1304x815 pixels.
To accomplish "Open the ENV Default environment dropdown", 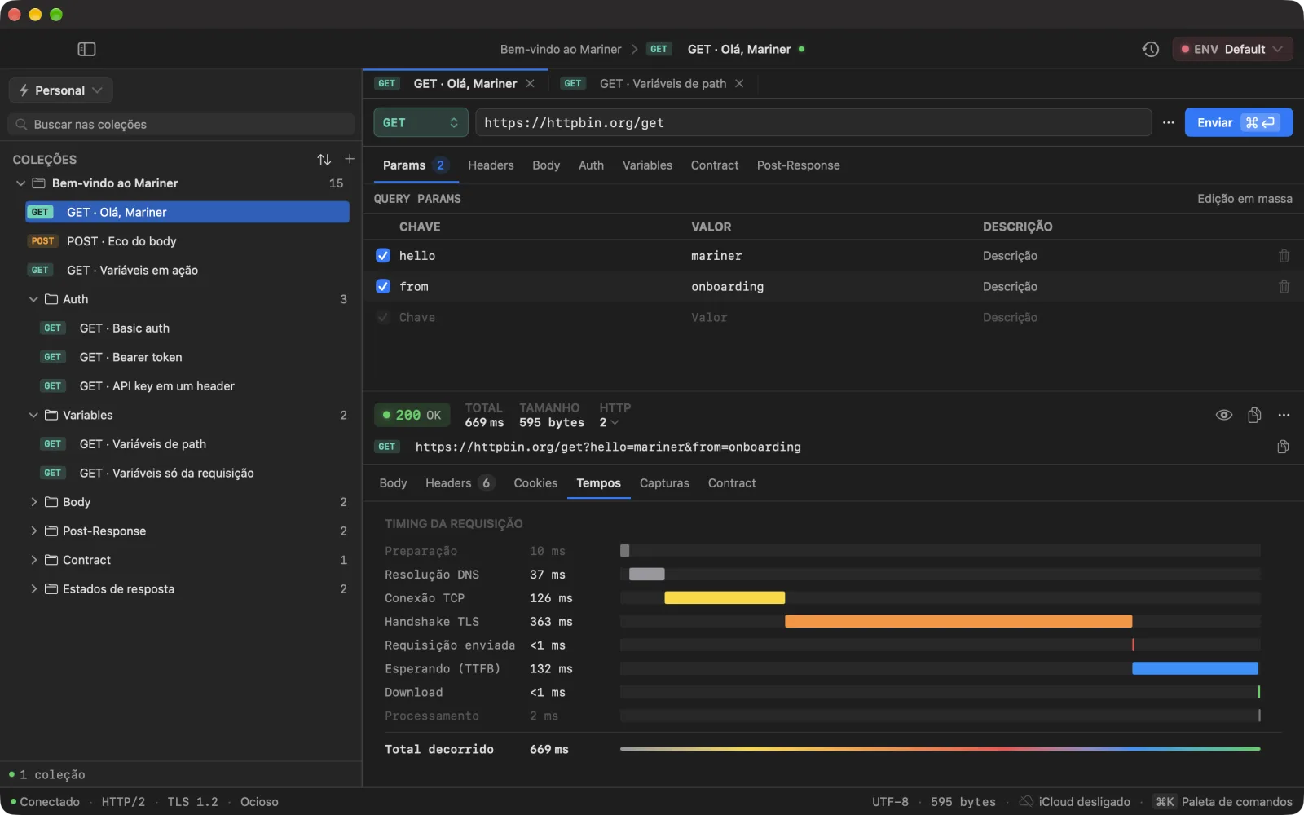I will click(1232, 49).
